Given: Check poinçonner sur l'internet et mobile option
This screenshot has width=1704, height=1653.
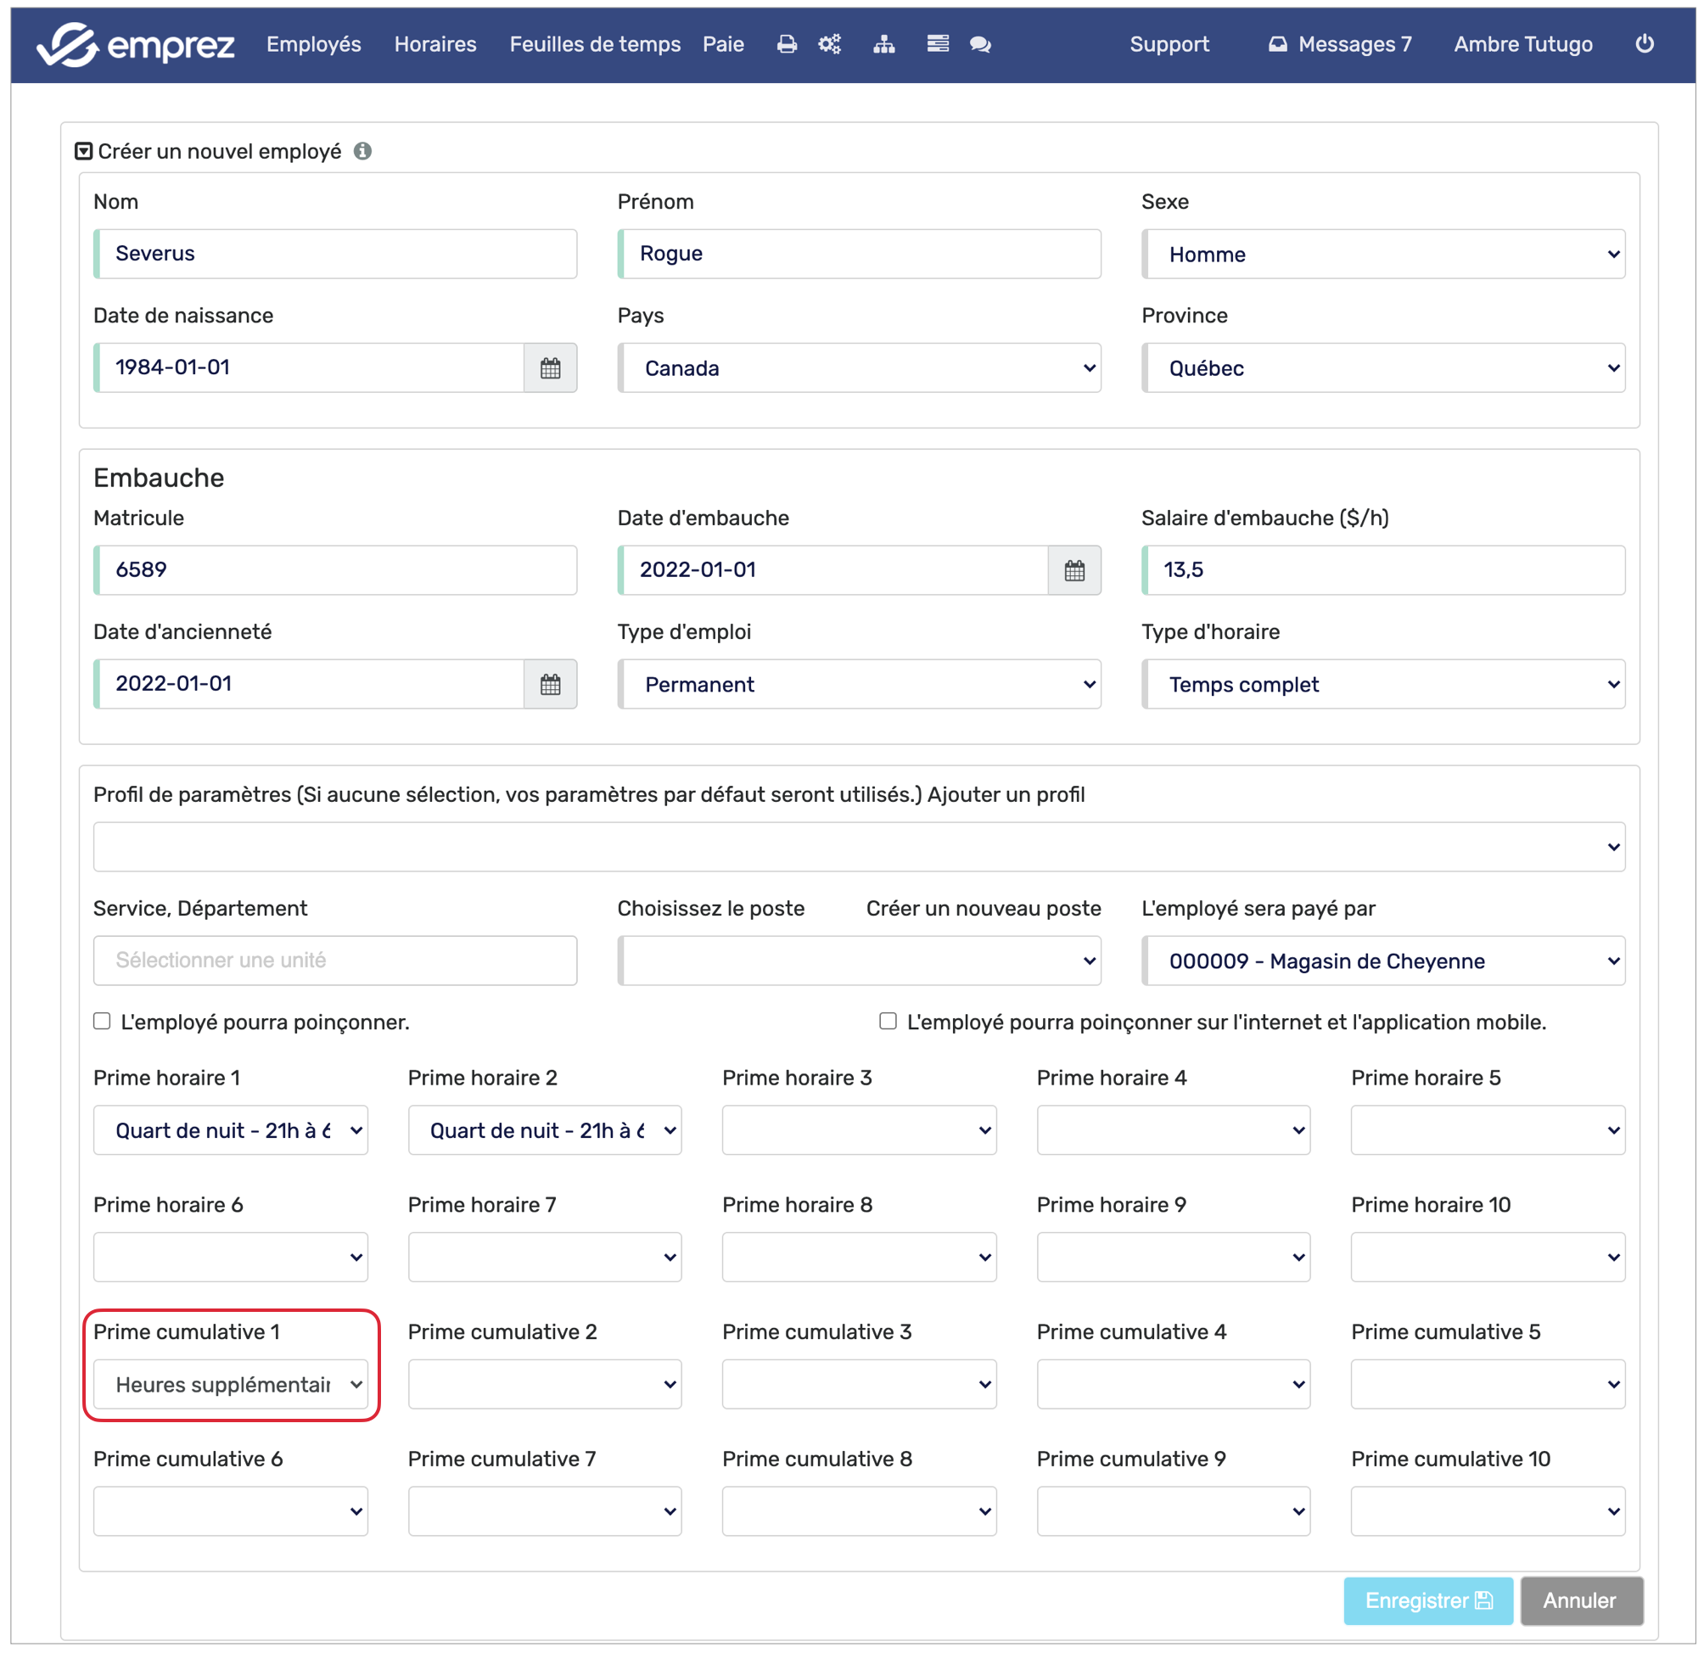Looking at the screenshot, I should pyautogui.click(x=887, y=1021).
